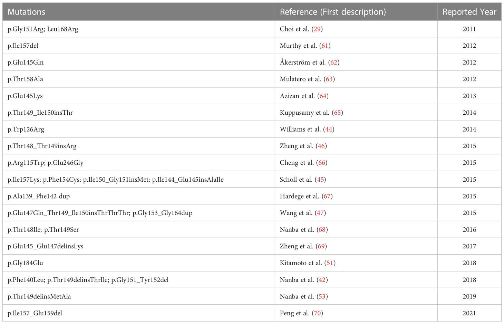Click the p.Ile157Lys; p.Phe154Cys mutation row text
The image size is (504, 324).
pyautogui.click(x=116, y=180)
